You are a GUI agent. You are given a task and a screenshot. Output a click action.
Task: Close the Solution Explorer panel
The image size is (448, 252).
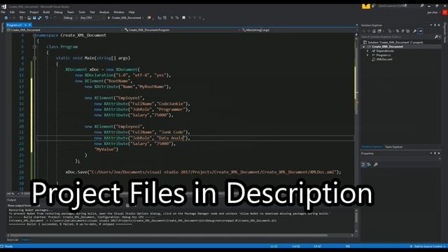[439, 25]
